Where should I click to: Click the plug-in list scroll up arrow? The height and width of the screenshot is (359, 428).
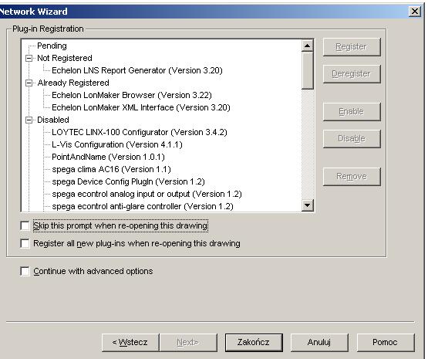pos(308,46)
